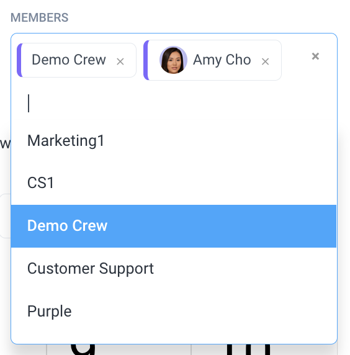The image size is (350, 355).
Task: Select the highlighted Demo Crew option
Action: click(x=174, y=226)
